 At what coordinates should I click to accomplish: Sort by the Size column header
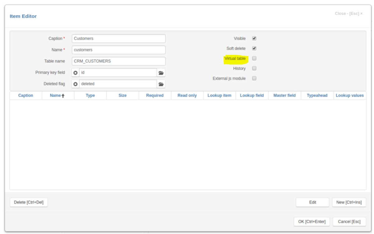tap(122, 96)
